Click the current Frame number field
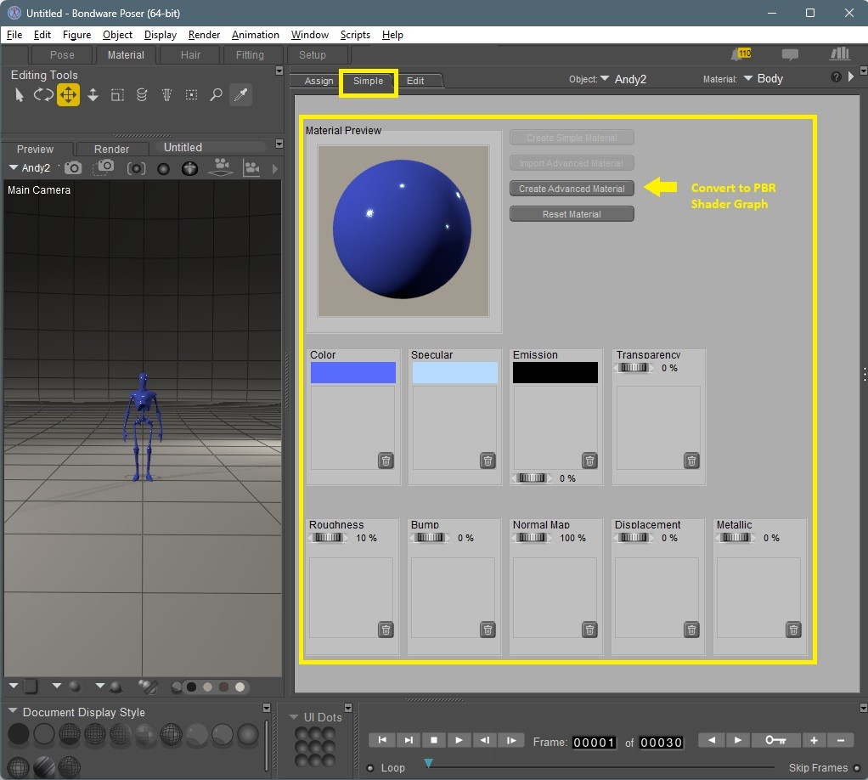The height and width of the screenshot is (780, 868). [594, 742]
